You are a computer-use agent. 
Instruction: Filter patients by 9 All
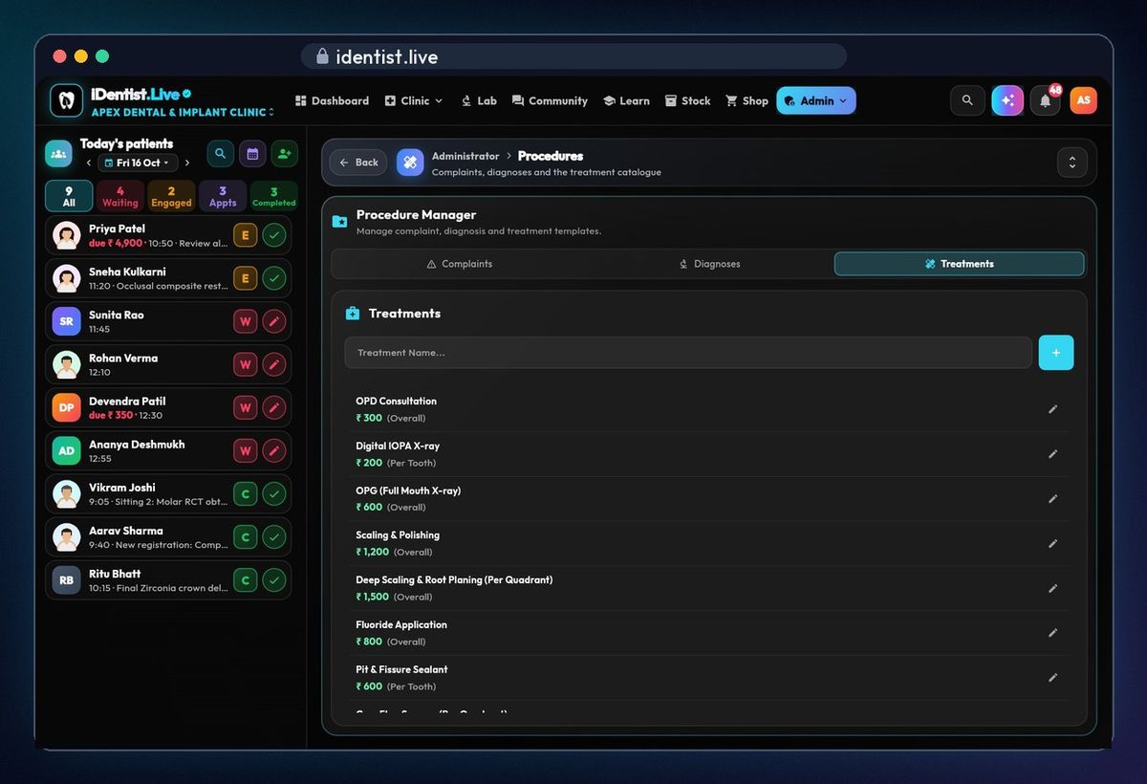69,196
